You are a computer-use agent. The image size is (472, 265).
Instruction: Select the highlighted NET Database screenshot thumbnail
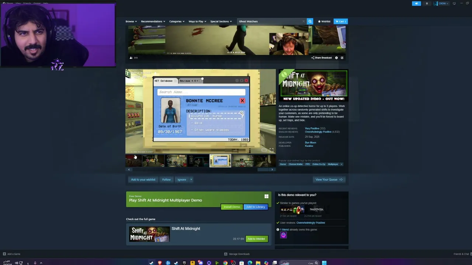(x=220, y=161)
